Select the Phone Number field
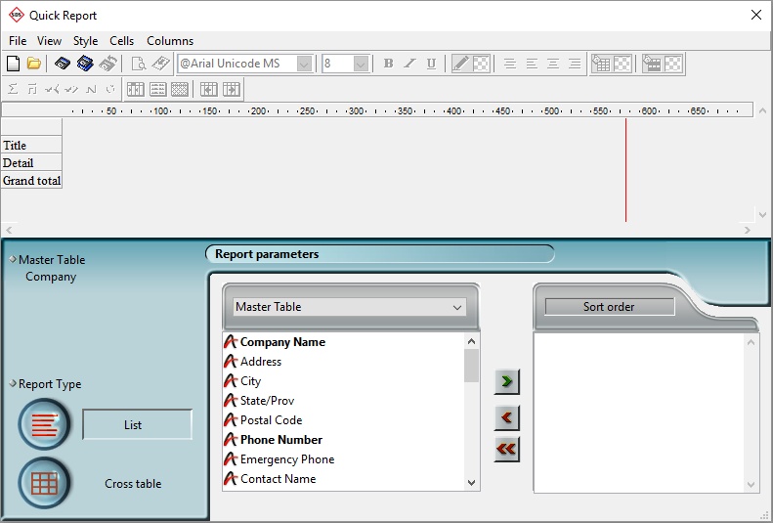773x523 pixels. click(x=280, y=440)
